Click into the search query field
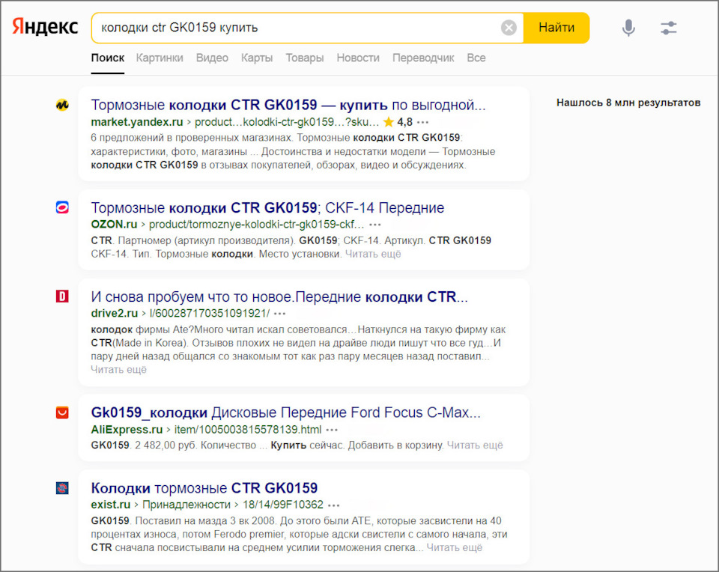Viewport: 719px width, 572px height. (x=300, y=28)
